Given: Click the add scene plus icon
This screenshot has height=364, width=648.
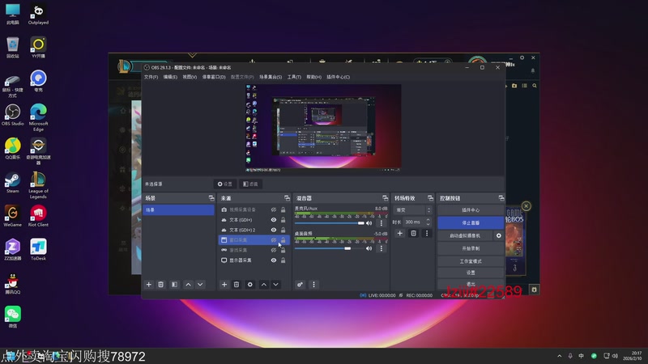Looking at the screenshot, I should click(148, 285).
